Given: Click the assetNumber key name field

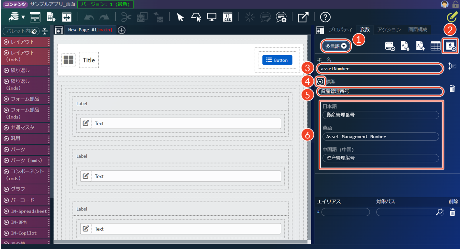Looking at the screenshot, I should tap(380, 68).
